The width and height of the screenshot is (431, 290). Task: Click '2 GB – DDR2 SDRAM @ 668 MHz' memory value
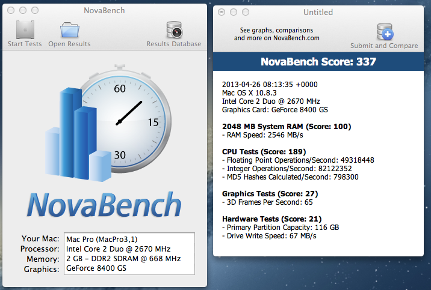click(123, 258)
